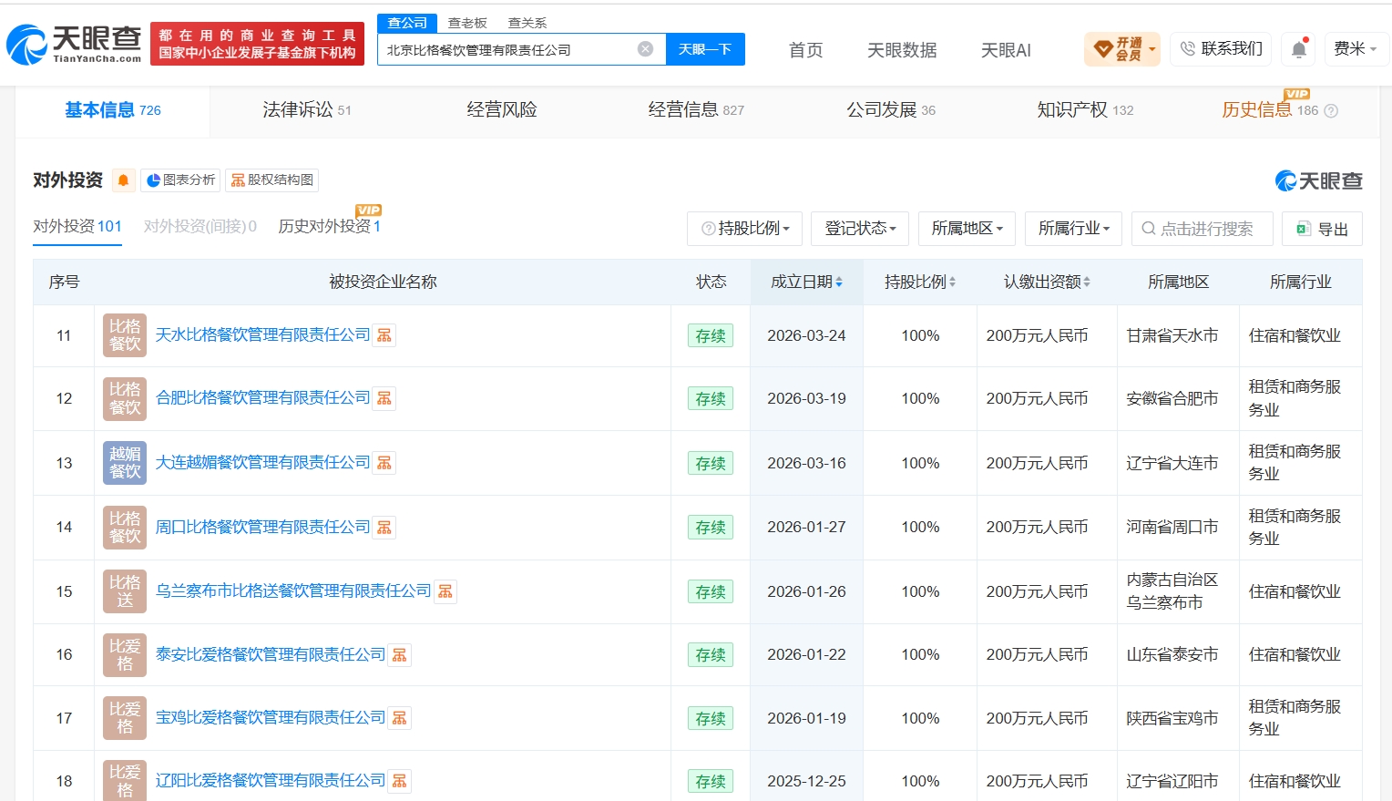Sort table by 持股比例 column header

coord(920,282)
